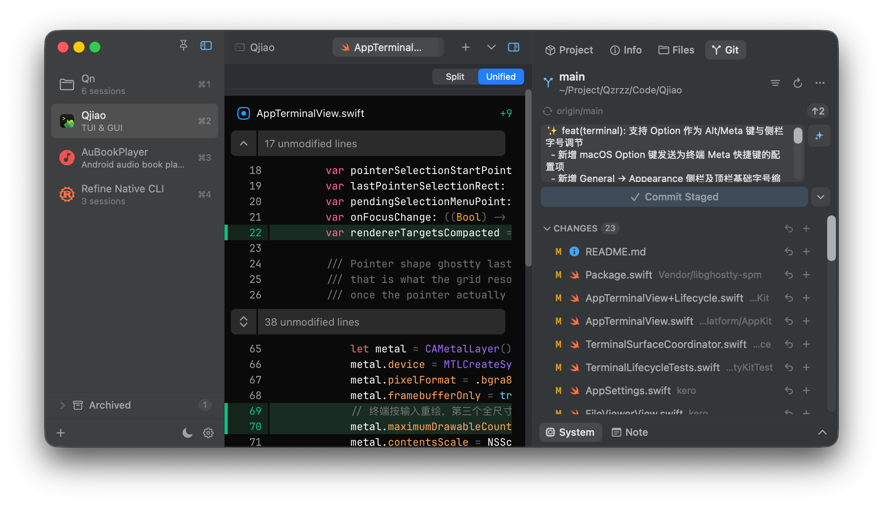Stage TerminalLifecycleTests.swift
The width and height of the screenshot is (883, 506).
point(806,367)
